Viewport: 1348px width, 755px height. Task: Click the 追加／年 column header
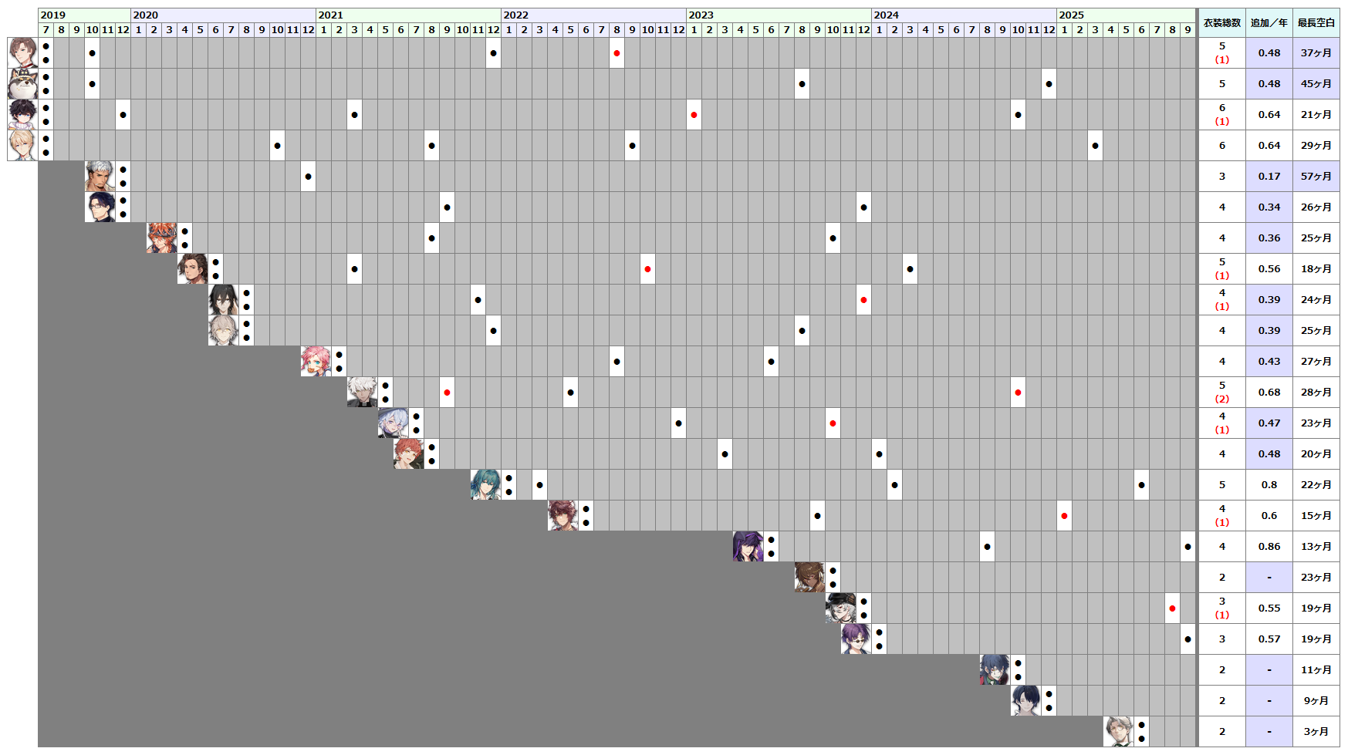(x=1269, y=23)
